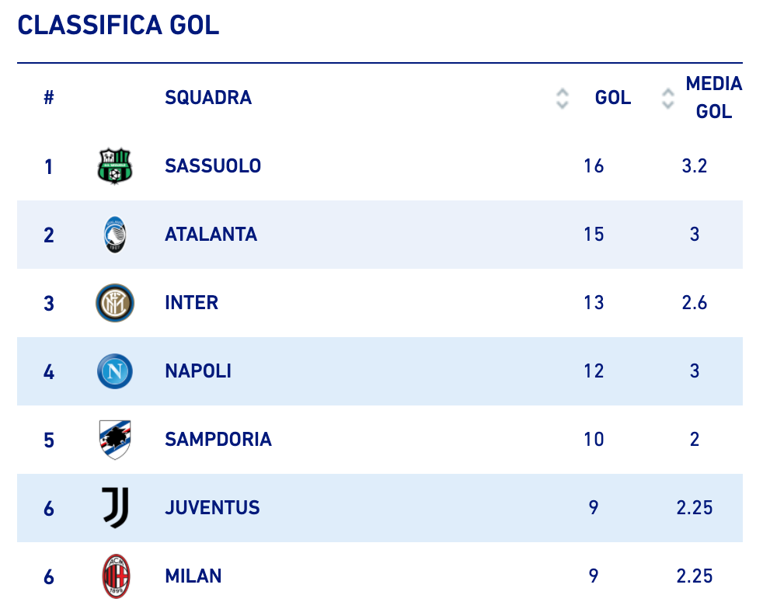Open the SAMPDORIA team name
763x609 pixels.
[218, 439]
